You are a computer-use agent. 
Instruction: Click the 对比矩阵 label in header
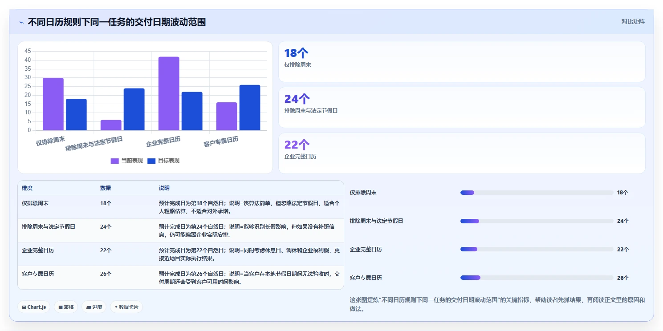[633, 21]
